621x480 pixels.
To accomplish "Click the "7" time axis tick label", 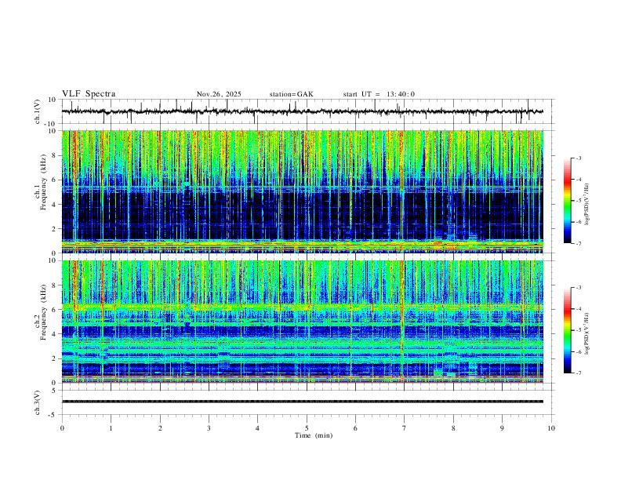I will pos(405,428).
